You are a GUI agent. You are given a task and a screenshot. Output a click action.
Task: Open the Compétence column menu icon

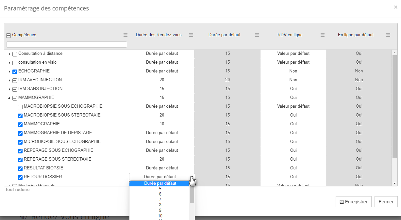point(125,35)
